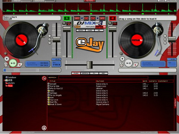Image resolution: width=179 pixels, height=134 pixels.
Task: Sort the song list by Length column
Action: pyautogui.click(x=153, y=81)
